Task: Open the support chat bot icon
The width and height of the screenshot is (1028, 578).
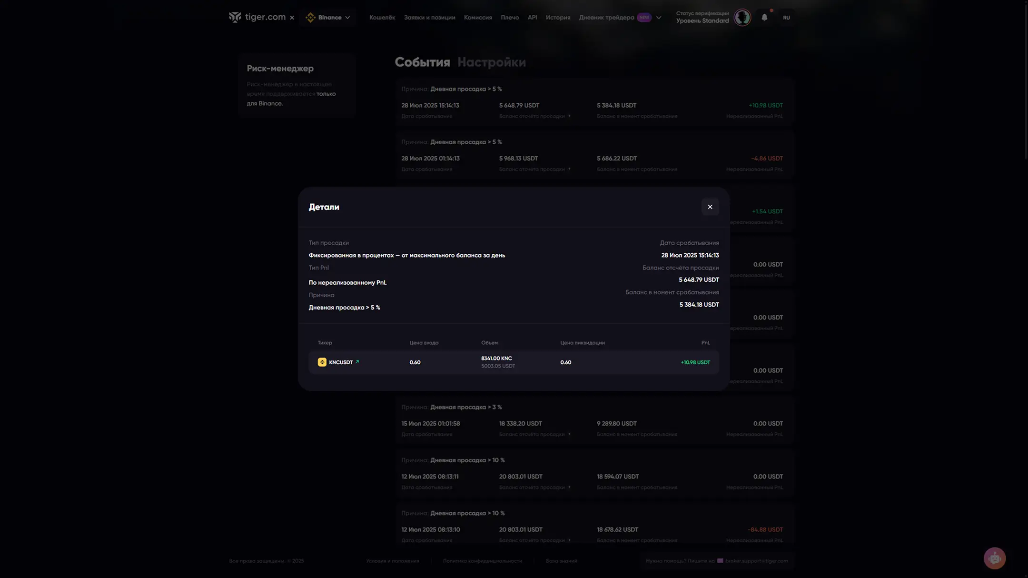Action: point(994,558)
